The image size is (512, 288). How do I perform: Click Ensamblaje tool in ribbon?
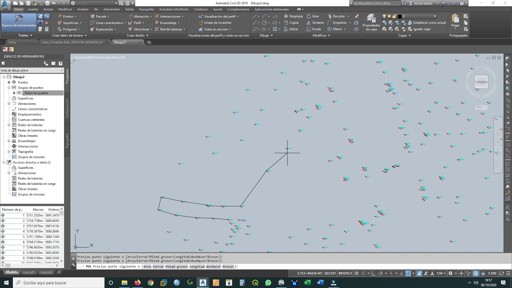(167, 23)
